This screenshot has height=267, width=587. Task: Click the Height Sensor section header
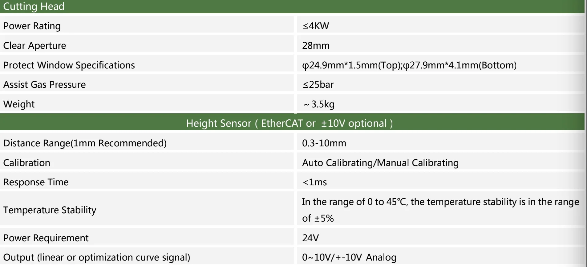(x=289, y=123)
